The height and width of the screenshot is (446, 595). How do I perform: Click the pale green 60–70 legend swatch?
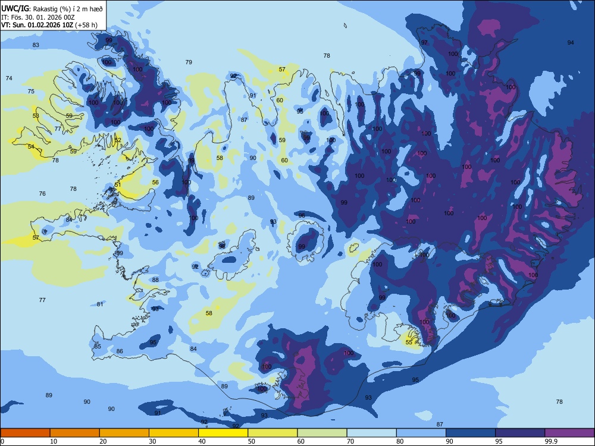[x=322, y=433]
